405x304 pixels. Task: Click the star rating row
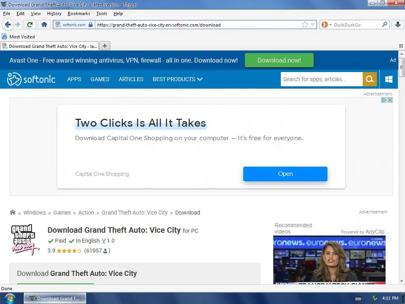[x=69, y=251]
